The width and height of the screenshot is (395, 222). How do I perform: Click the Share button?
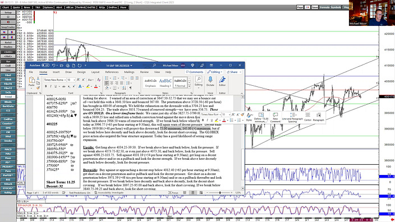point(234,72)
